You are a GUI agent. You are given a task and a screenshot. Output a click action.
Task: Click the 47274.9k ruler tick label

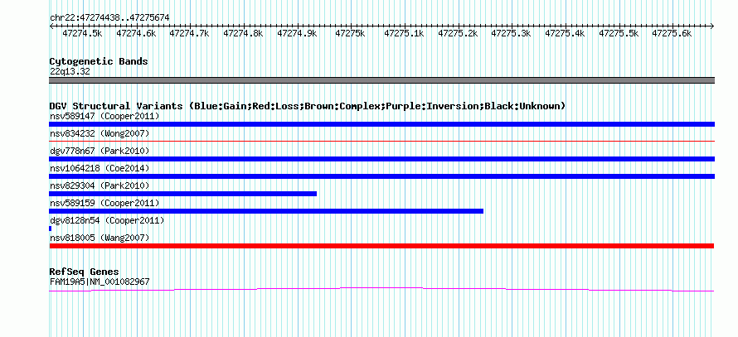point(297,33)
